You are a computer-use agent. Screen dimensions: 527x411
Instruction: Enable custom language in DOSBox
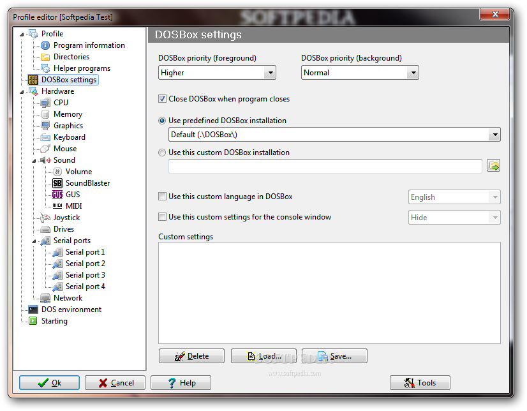click(x=162, y=197)
